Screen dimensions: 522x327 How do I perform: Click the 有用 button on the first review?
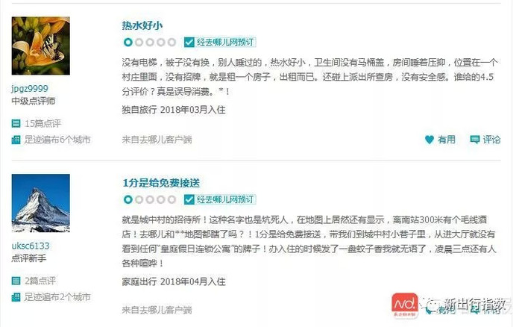pyautogui.click(x=440, y=140)
